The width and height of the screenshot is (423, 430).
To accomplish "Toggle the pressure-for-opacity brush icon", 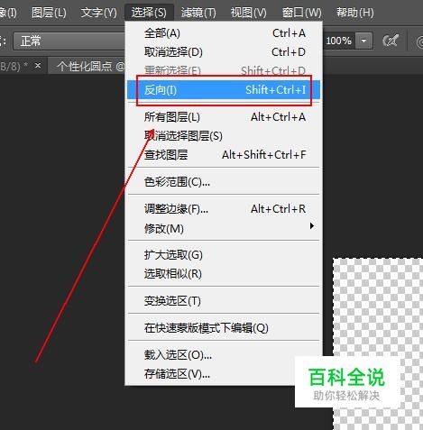I will pos(391,41).
